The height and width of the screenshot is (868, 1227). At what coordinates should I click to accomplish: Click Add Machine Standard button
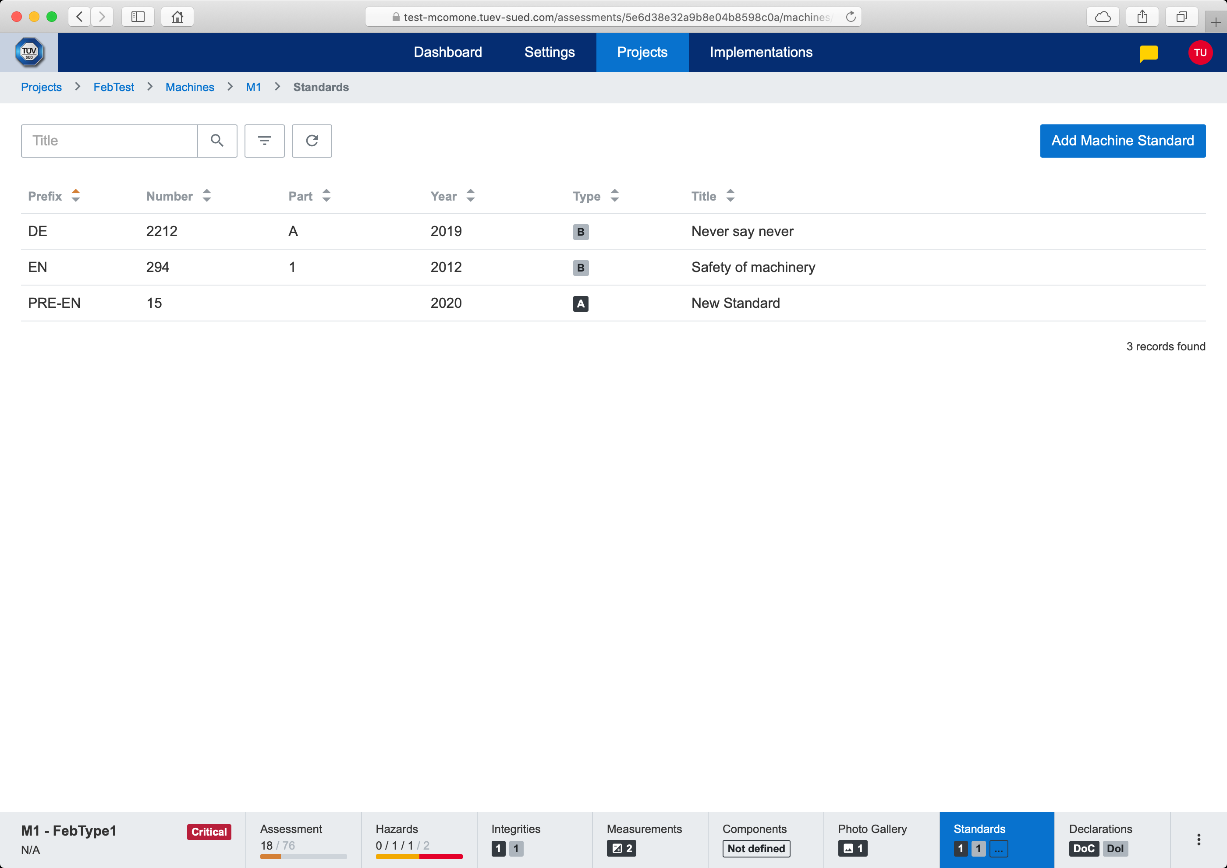coord(1122,141)
